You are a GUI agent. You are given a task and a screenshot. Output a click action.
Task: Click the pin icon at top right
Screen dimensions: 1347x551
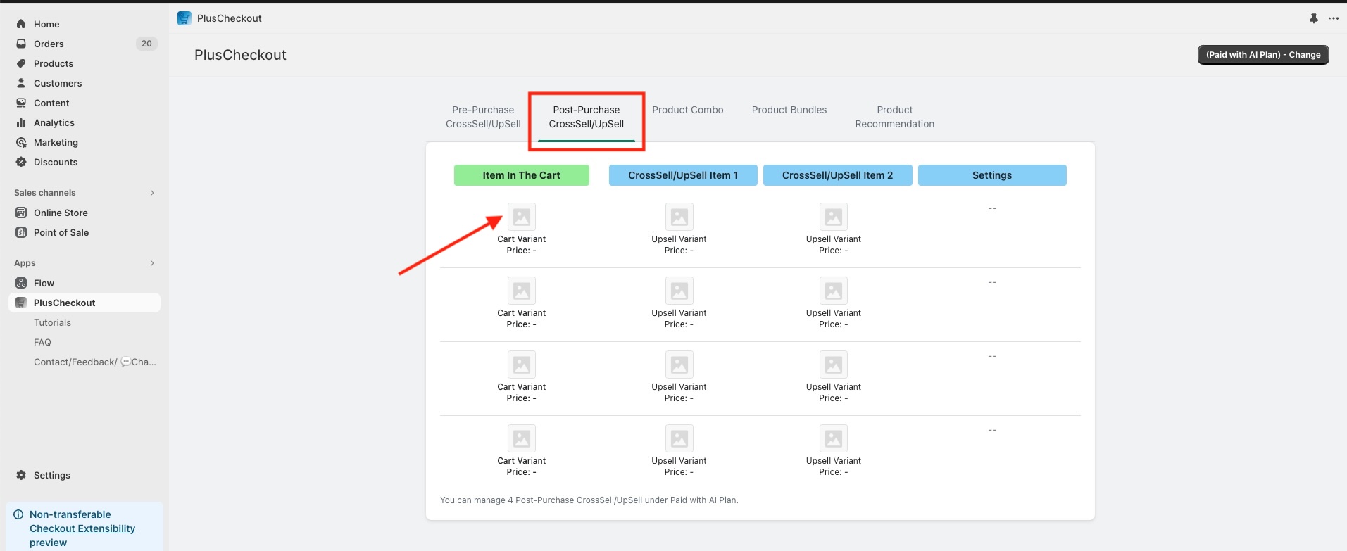pos(1314,18)
